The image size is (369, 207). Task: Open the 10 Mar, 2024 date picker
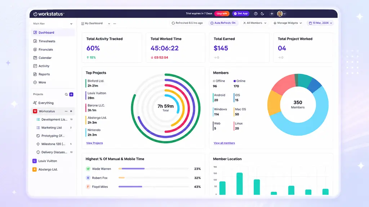320,23
